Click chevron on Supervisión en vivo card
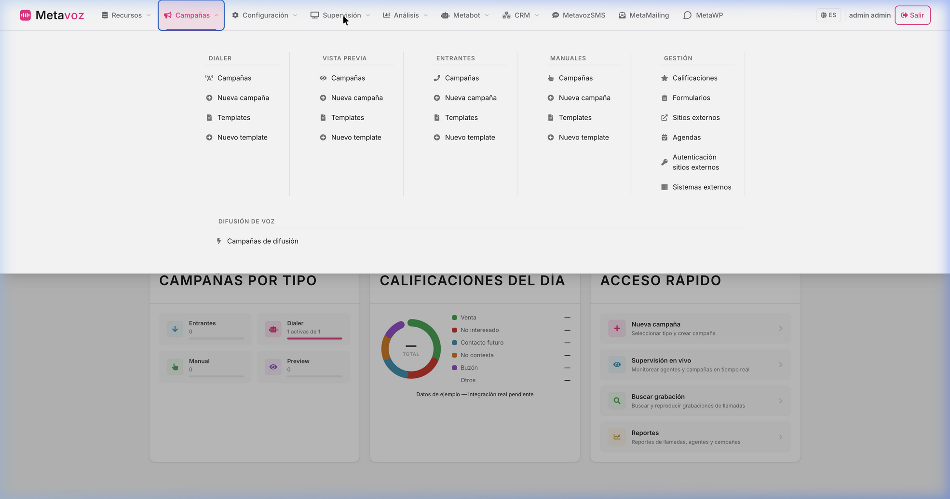 tap(781, 365)
